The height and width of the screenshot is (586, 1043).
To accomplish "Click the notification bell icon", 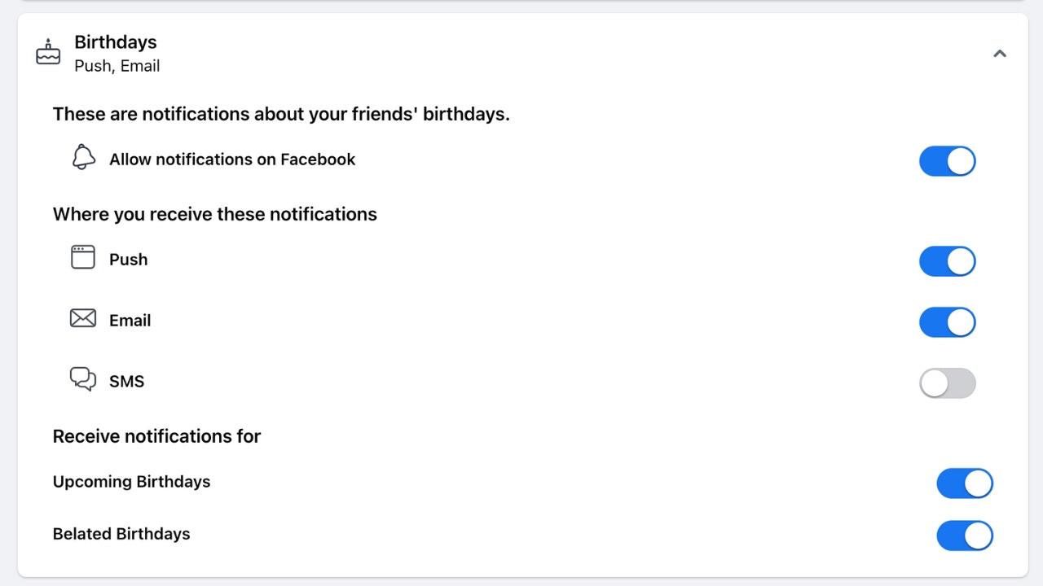I will coord(83,157).
